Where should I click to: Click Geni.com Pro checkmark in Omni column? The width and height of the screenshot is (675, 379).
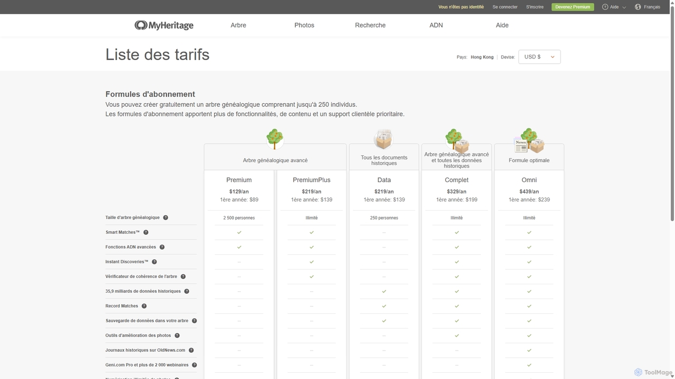point(529,365)
